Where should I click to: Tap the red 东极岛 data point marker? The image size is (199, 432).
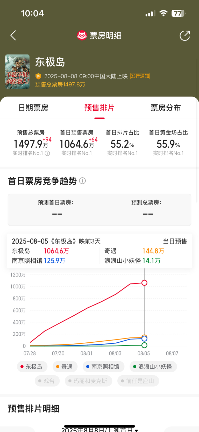[x=144, y=283]
